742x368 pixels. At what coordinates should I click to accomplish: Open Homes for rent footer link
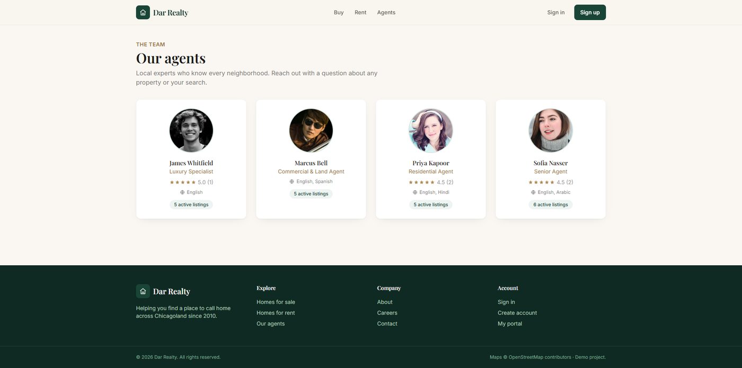tap(276, 313)
